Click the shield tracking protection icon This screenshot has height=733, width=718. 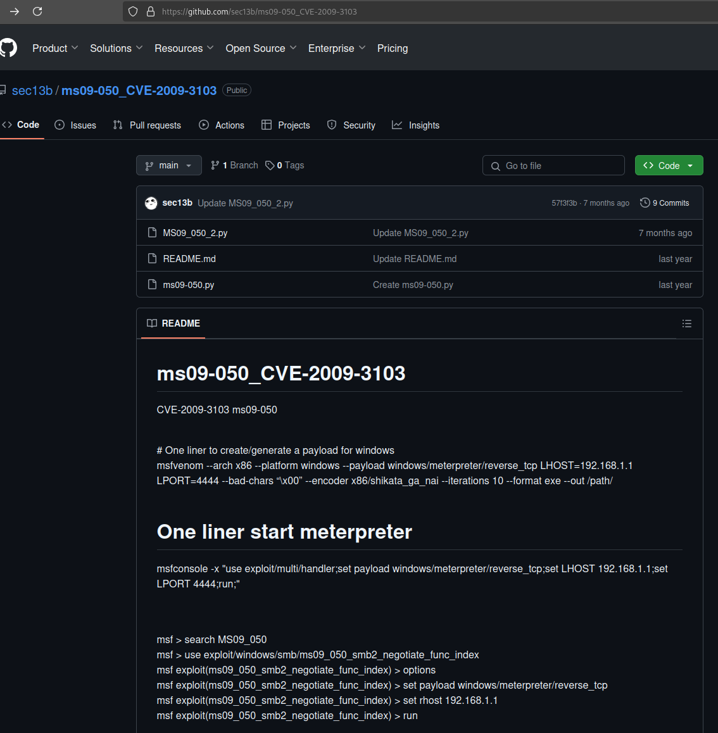[x=133, y=11]
